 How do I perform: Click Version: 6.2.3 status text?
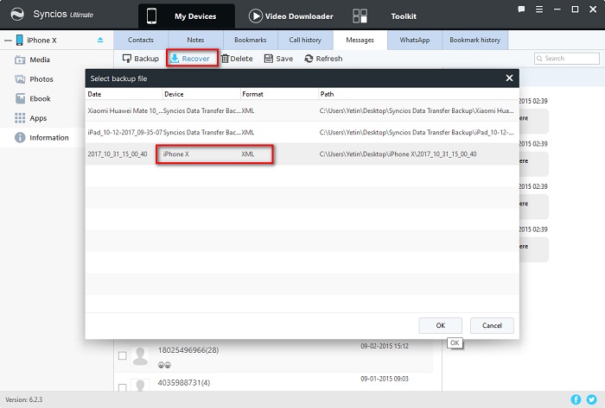point(24,399)
